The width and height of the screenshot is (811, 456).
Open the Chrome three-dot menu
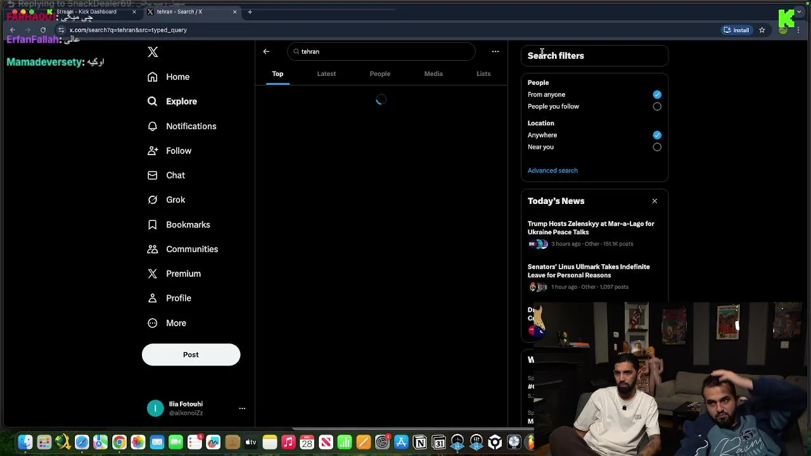click(798, 30)
